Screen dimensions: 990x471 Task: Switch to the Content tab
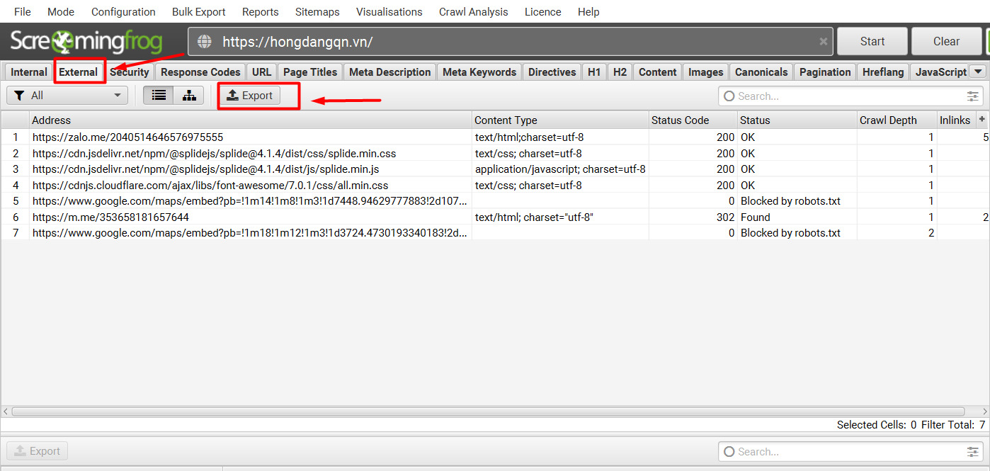pyautogui.click(x=658, y=72)
